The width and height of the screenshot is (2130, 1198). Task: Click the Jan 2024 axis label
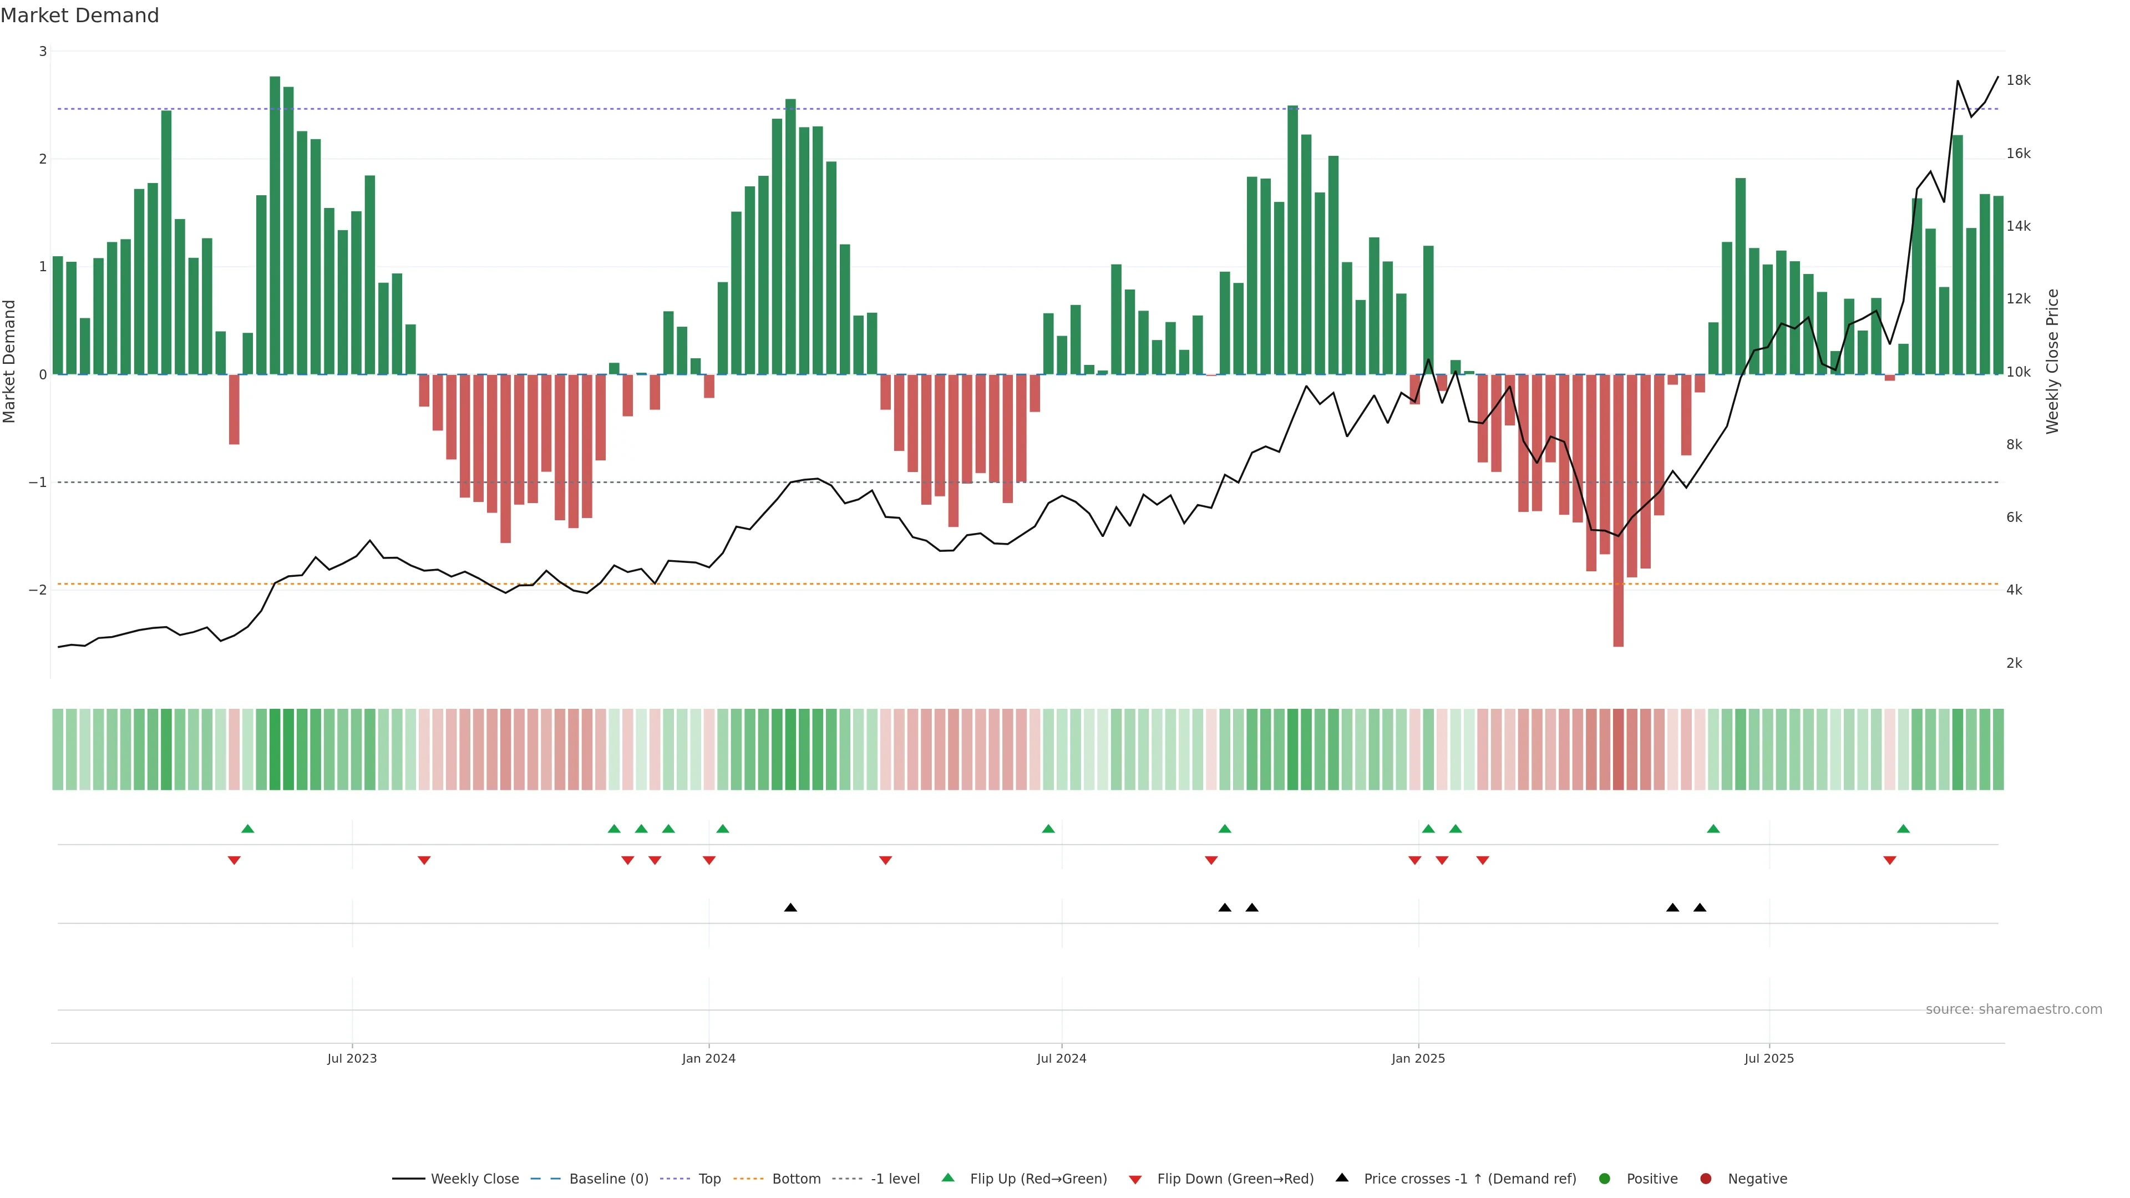click(x=709, y=1058)
